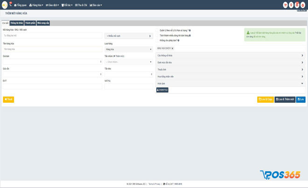This screenshot has height=188, width=308.
Task: Open 'Terms & Privacy' footer link
Action: (154, 184)
